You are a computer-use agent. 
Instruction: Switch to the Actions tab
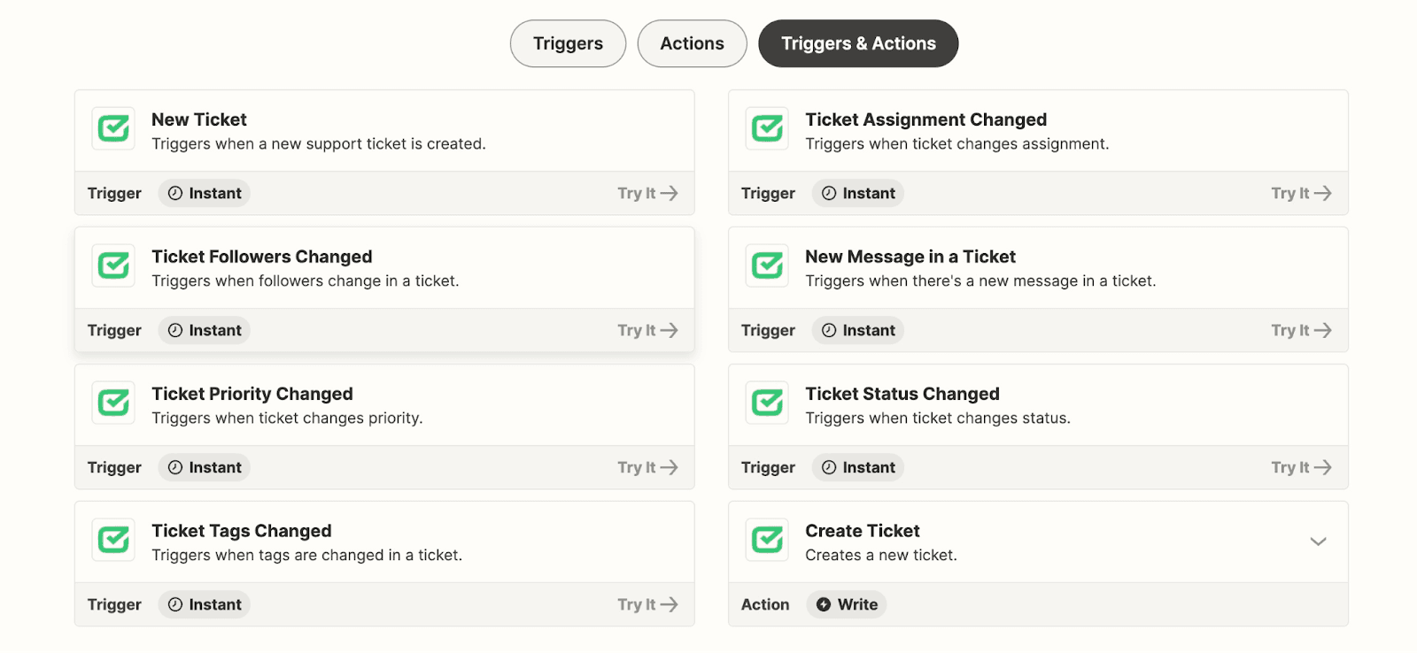[692, 43]
